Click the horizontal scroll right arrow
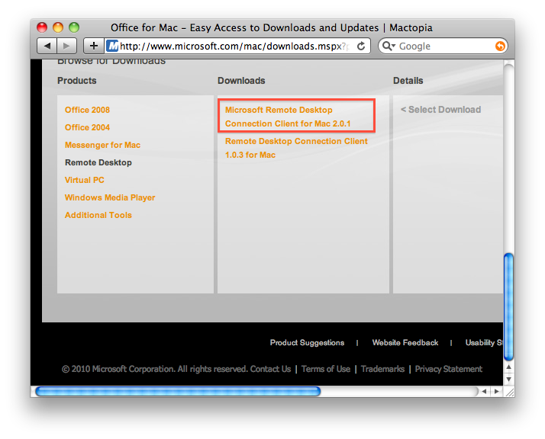 coord(496,392)
